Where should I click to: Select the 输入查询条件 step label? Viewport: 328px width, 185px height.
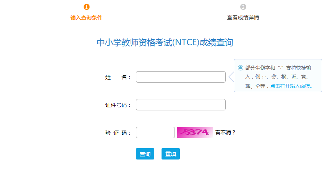point(86,18)
